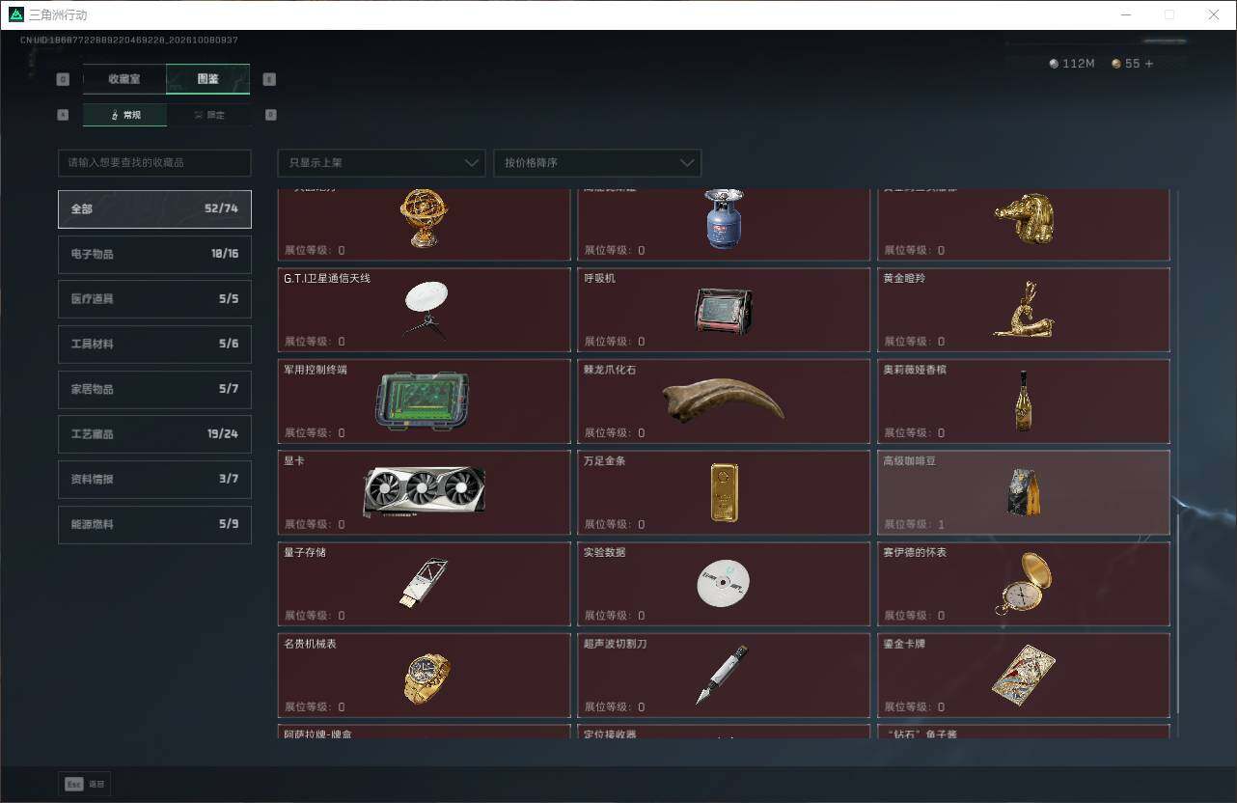The height and width of the screenshot is (803, 1237).
Task: Click the Esc 返回 button
Action: [85, 785]
